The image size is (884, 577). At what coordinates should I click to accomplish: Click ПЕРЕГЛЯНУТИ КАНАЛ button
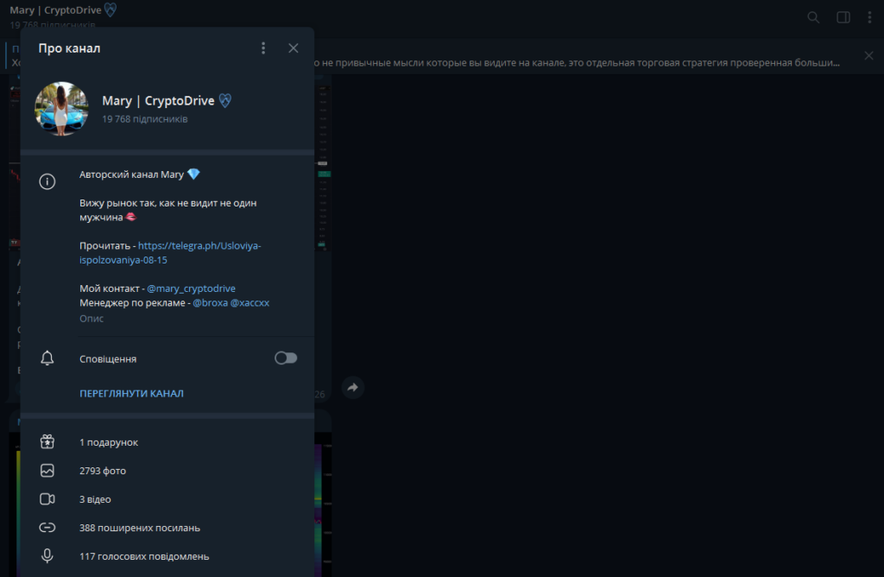point(131,393)
